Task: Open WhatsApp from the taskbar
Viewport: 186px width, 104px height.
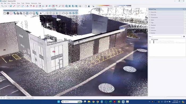Action: pos(106,102)
